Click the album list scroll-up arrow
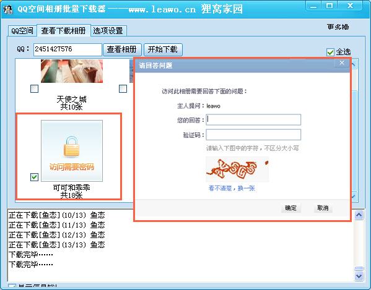 [x=354, y=64]
